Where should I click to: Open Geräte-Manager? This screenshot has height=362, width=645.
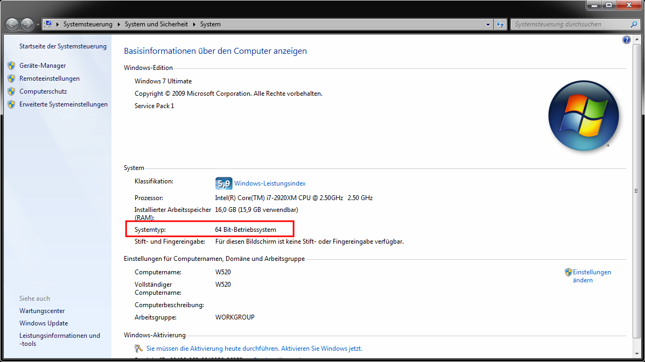point(43,66)
